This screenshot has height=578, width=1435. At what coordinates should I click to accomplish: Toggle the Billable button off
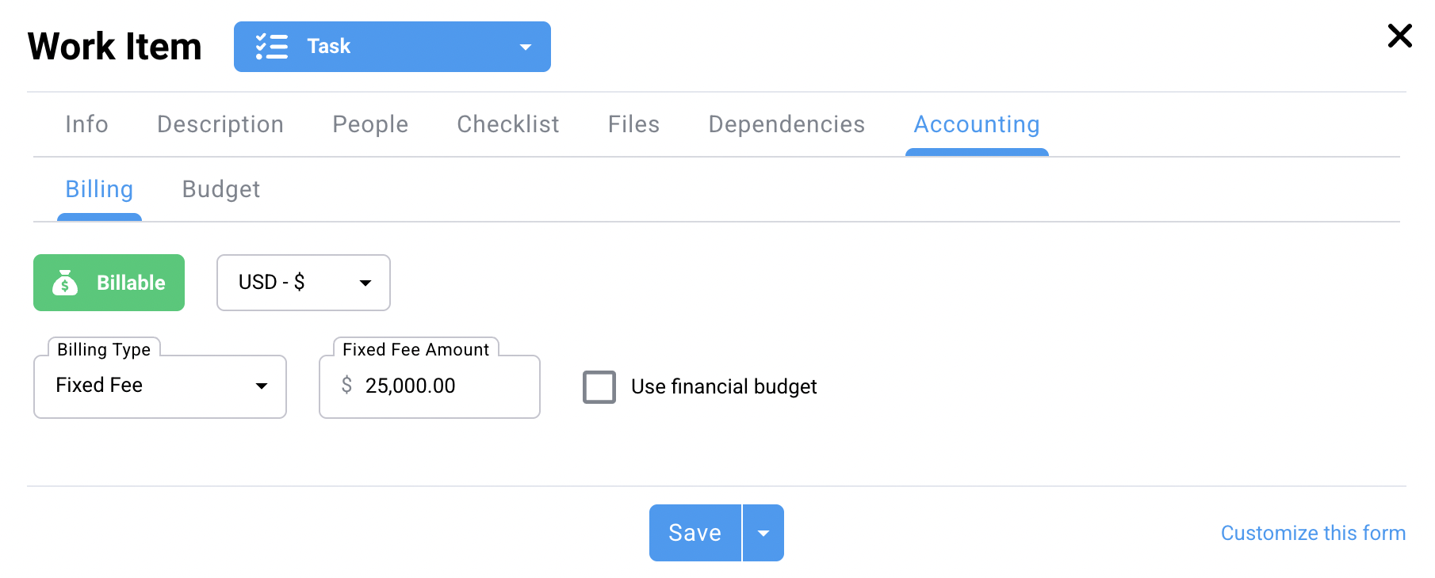point(109,283)
